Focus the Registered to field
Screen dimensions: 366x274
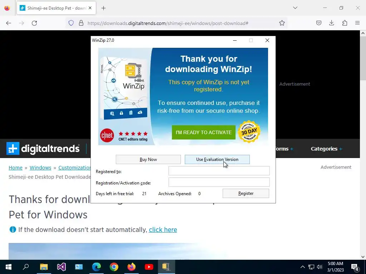click(x=219, y=171)
